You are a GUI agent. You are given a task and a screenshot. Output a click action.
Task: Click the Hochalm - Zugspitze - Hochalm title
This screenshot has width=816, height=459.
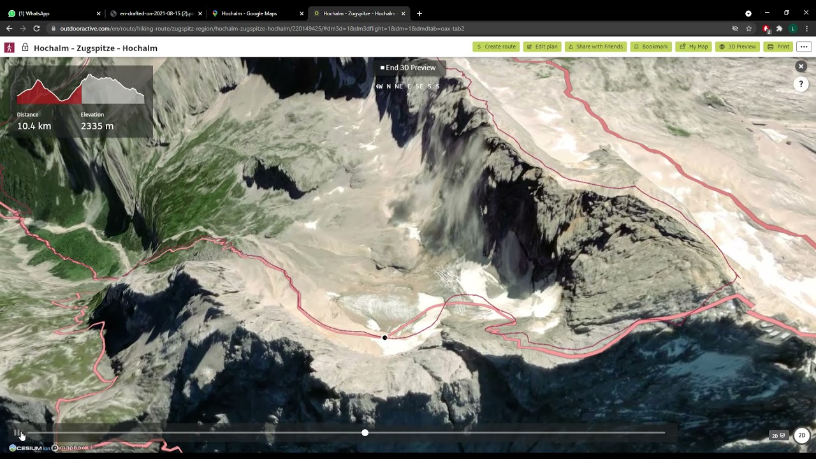coord(96,48)
